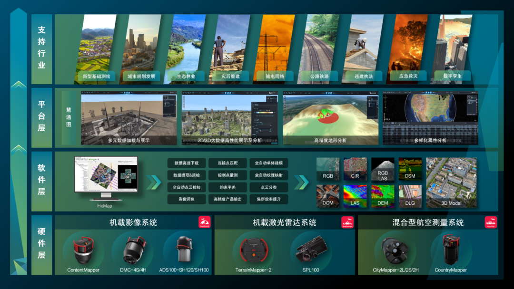Click the 机载影像系统 heading

133,222
